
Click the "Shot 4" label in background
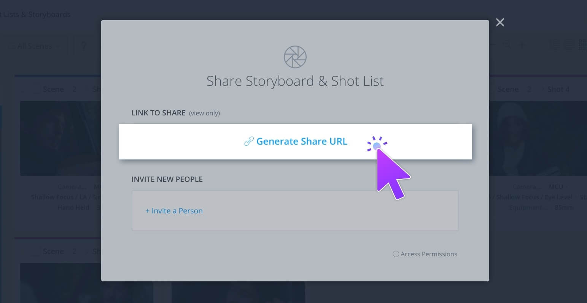pos(558,90)
